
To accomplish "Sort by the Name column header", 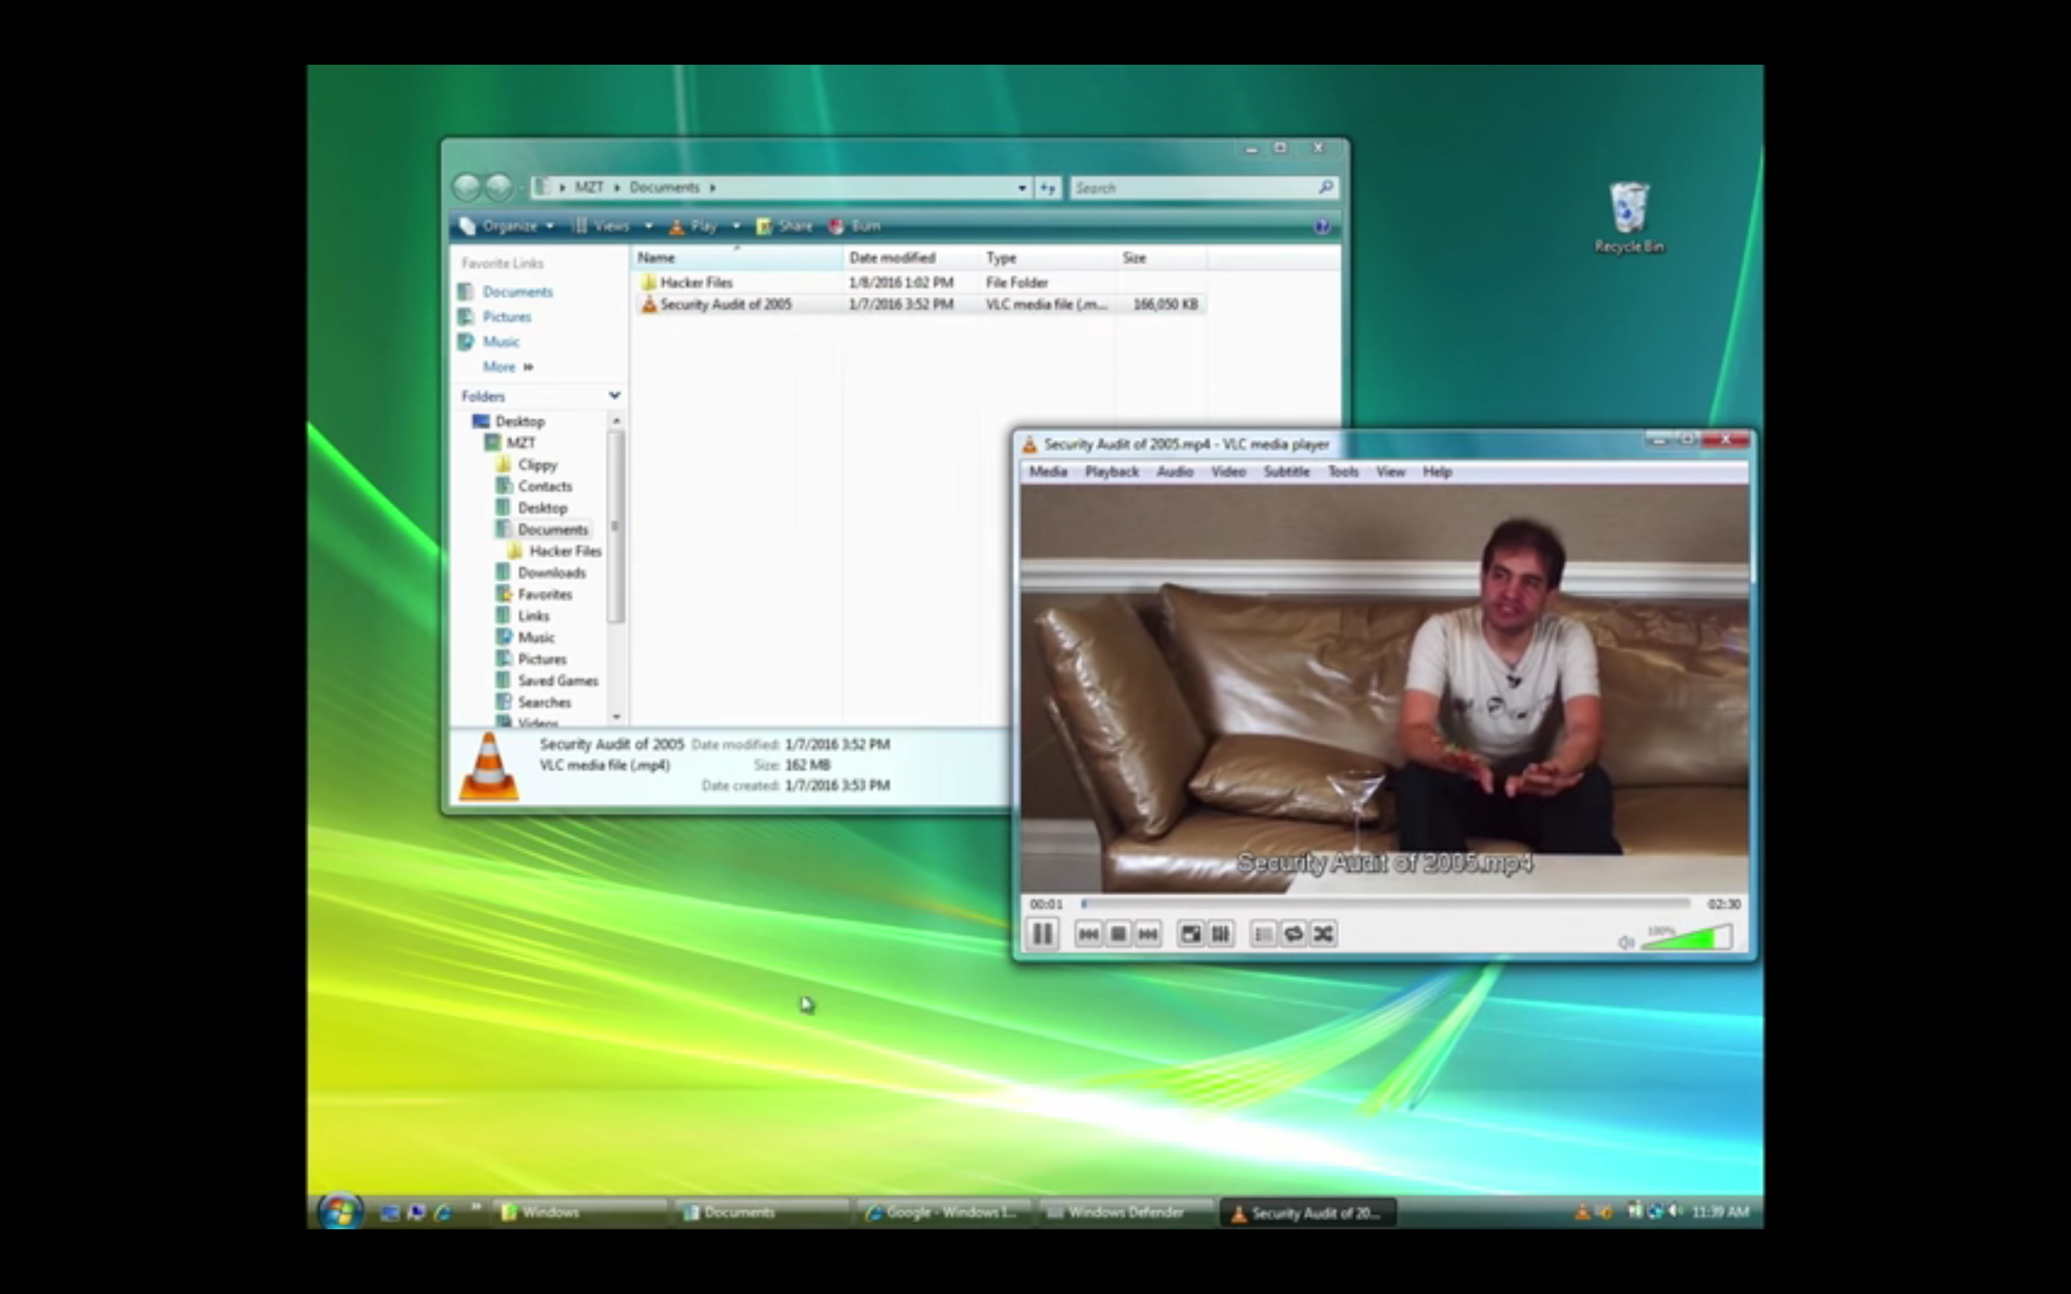I will [738, 257].
